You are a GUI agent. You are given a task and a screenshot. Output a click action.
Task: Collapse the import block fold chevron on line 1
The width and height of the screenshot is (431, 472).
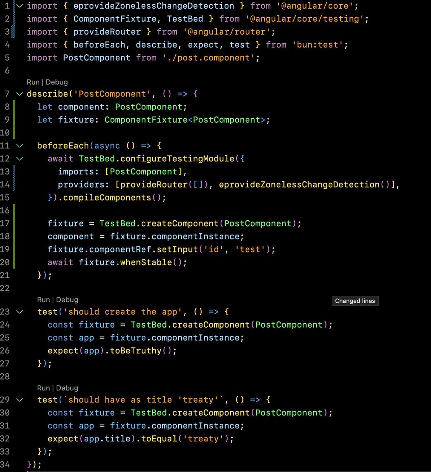pos(19,6)
